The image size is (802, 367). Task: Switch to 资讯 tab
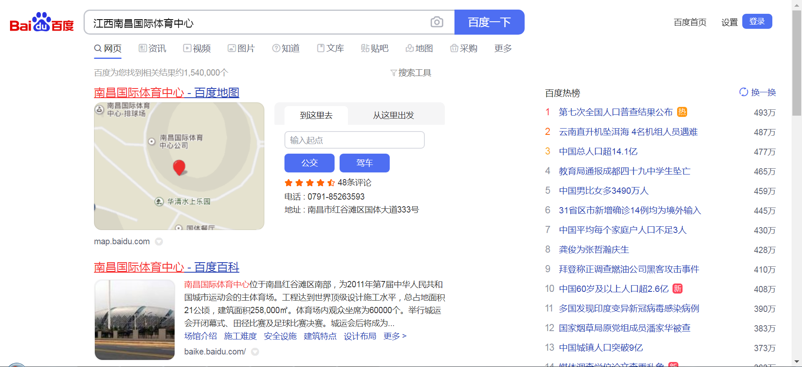(152, 48)
